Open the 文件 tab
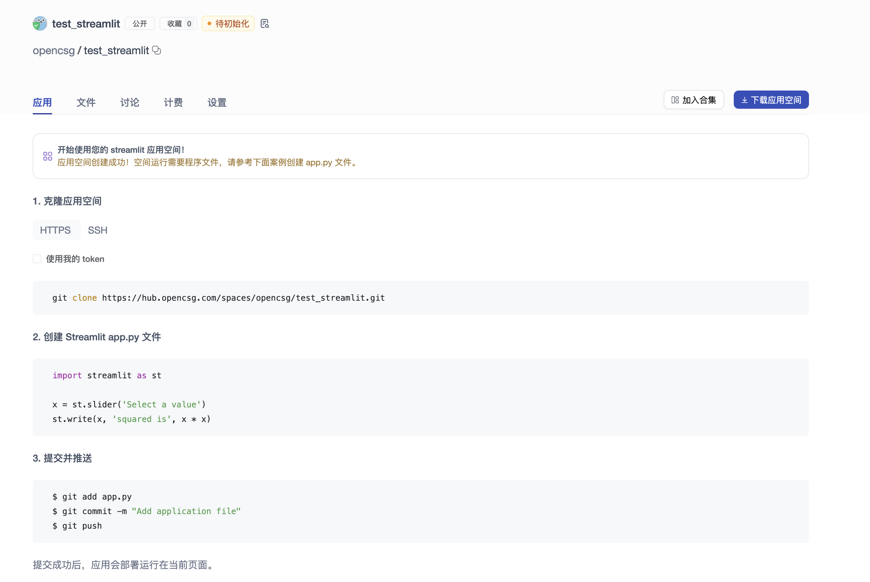 [x=86, y=103]
